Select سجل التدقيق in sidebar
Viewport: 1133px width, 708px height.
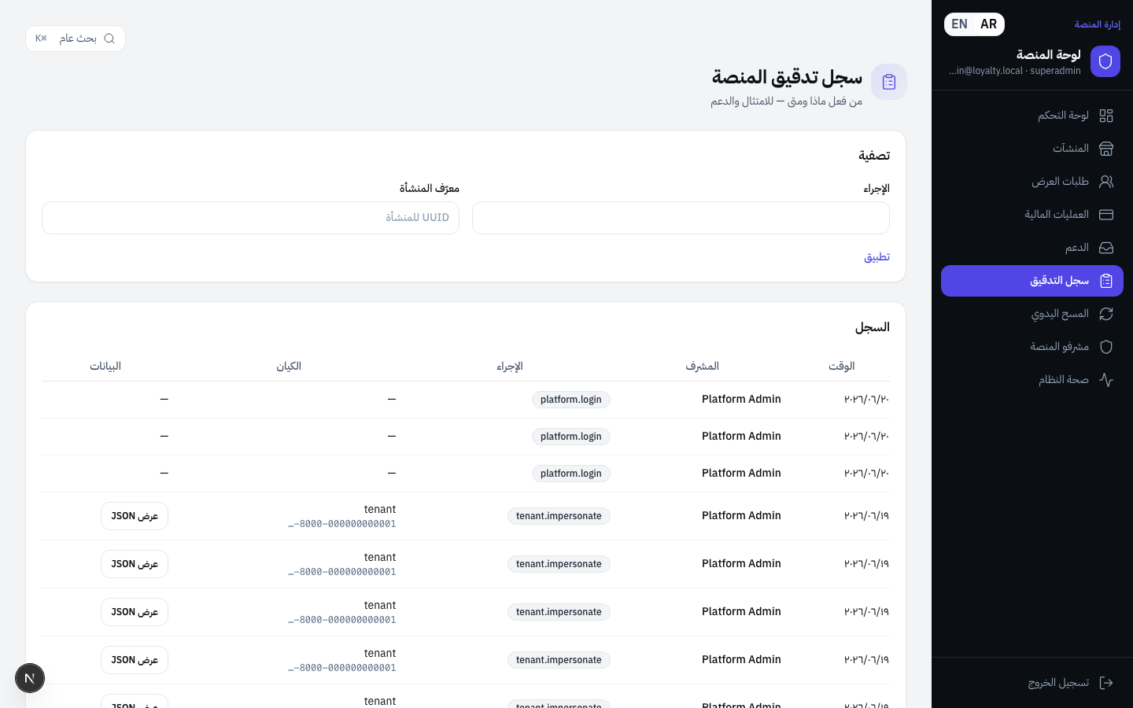pos(1032,281)
